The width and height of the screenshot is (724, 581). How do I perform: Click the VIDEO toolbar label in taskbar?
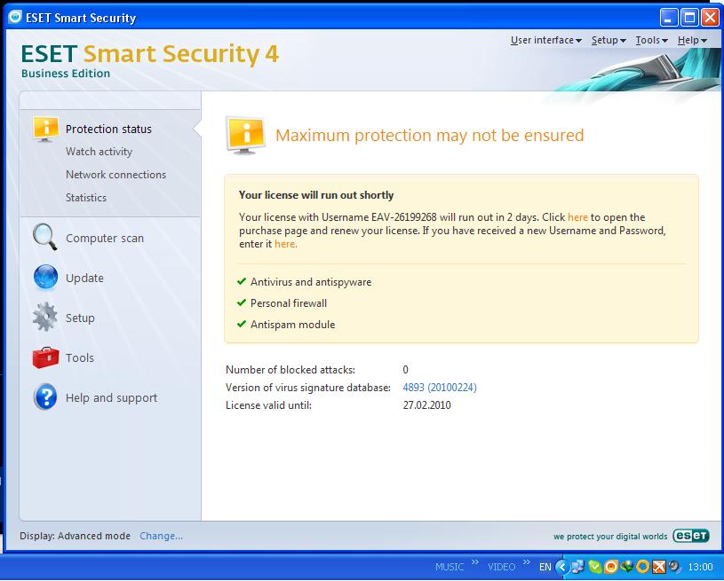(501, 567)
